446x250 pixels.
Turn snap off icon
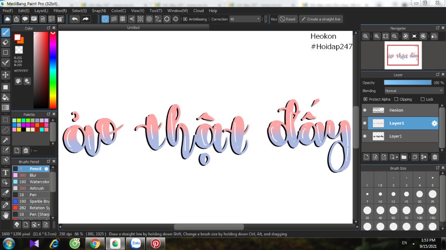[105, 19]
